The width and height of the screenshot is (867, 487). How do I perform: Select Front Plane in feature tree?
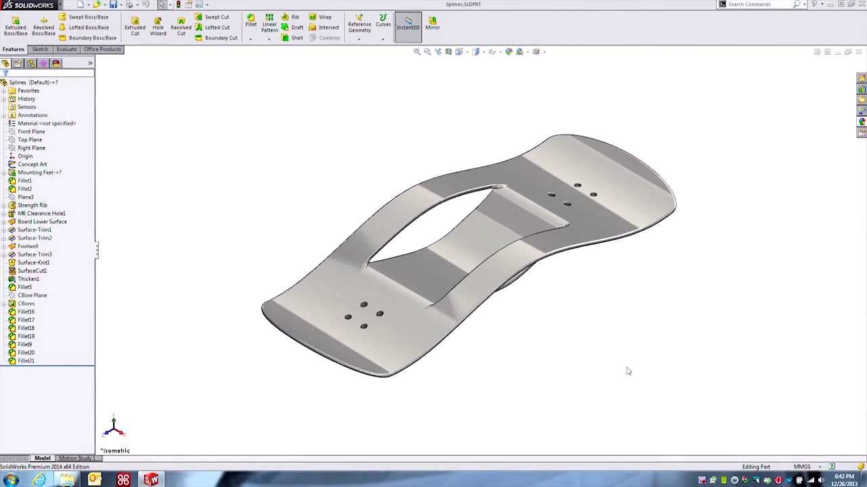(31, 132)
